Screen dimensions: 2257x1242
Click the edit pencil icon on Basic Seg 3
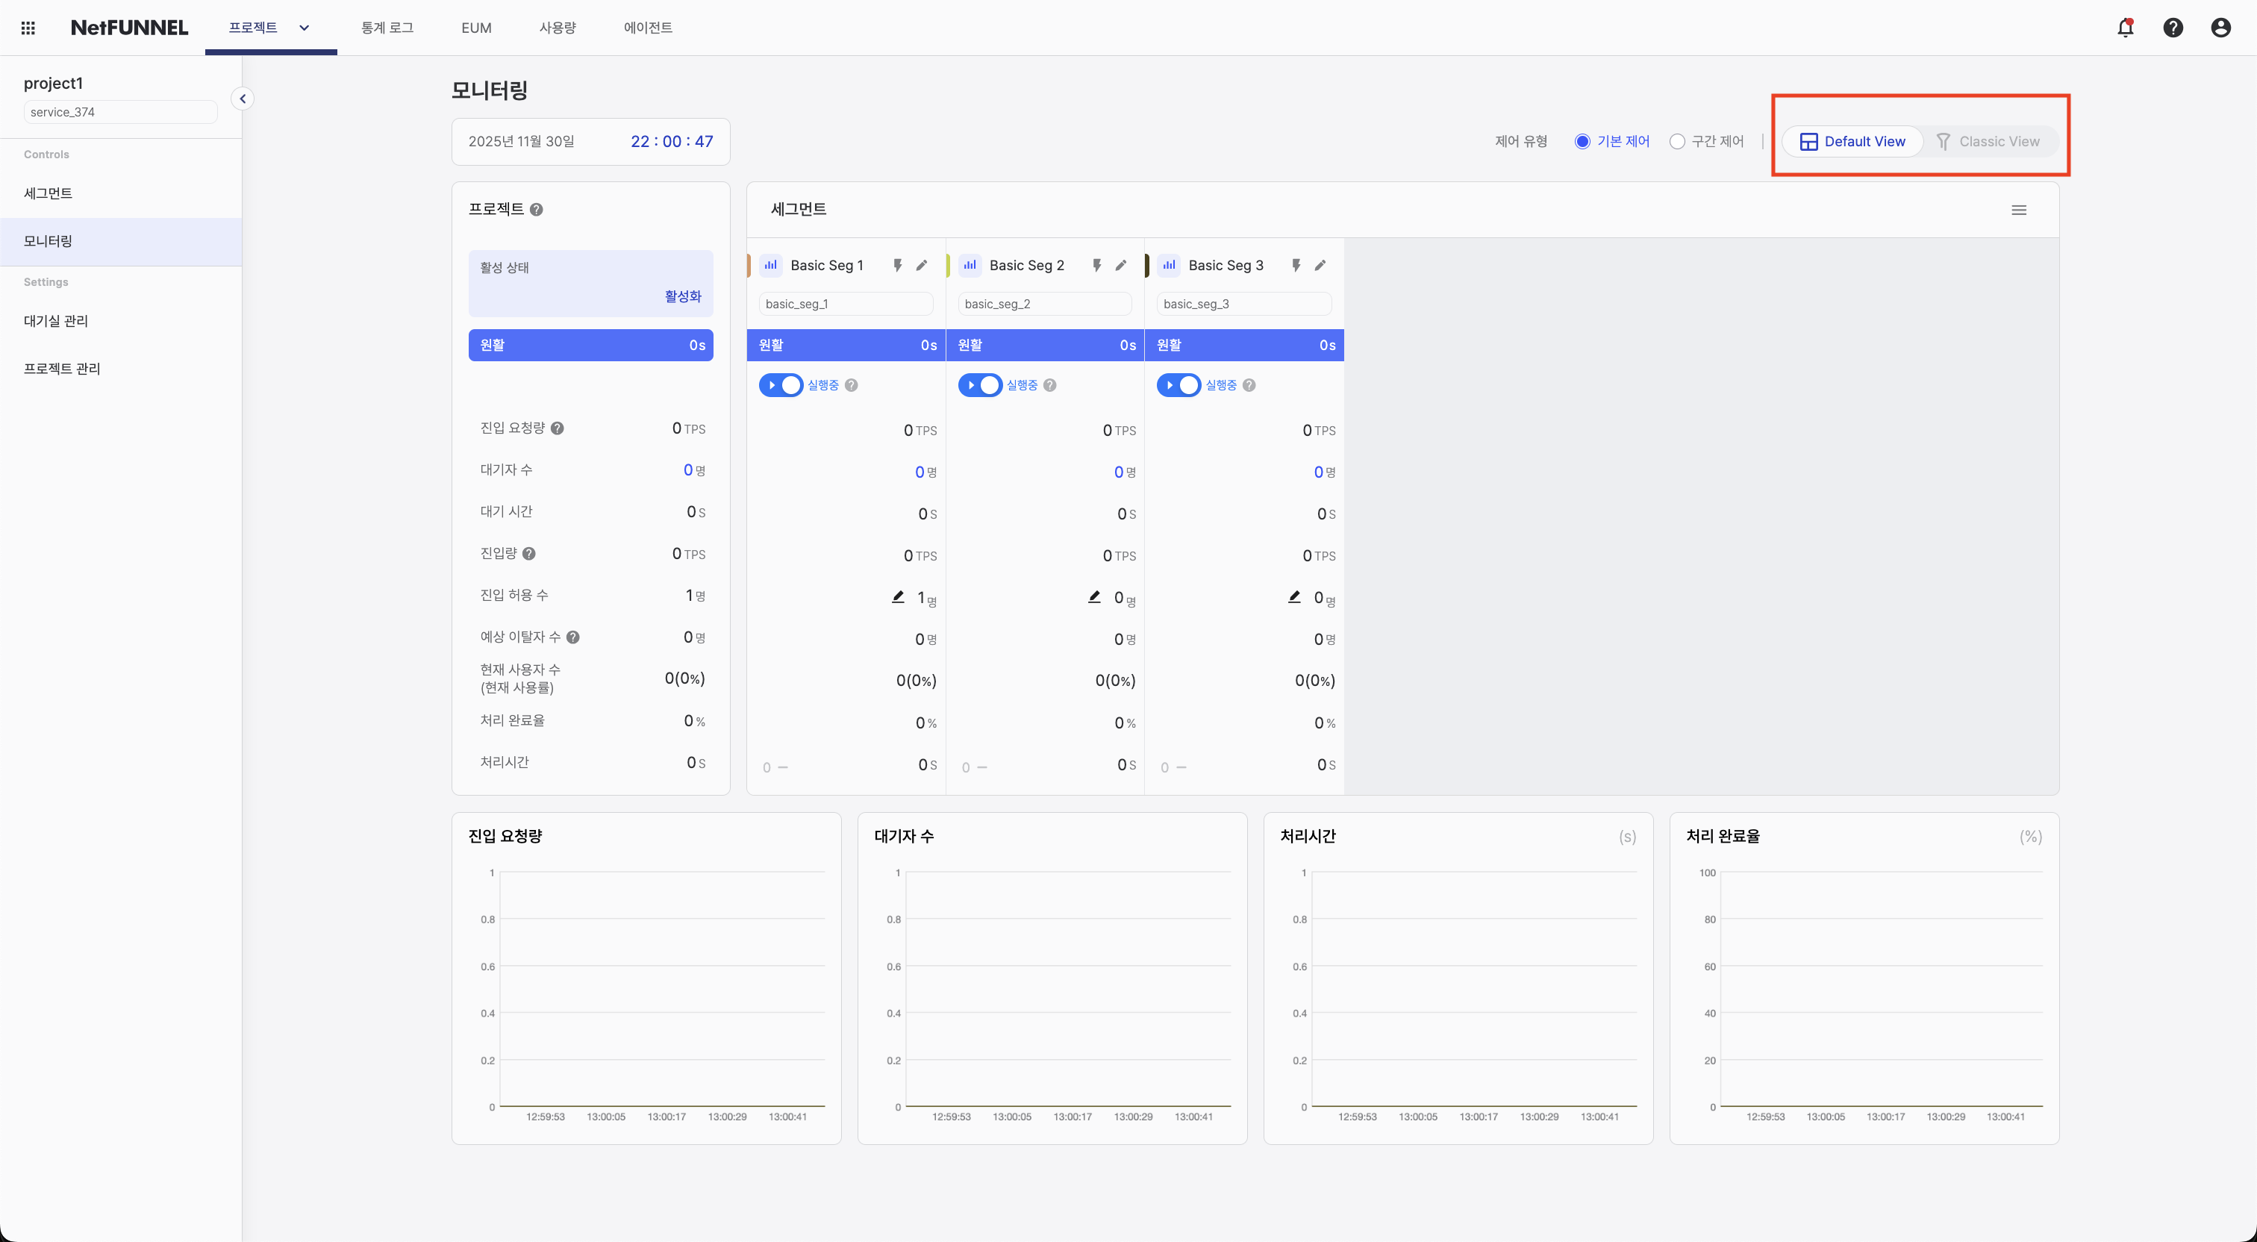click(1320, 265)
